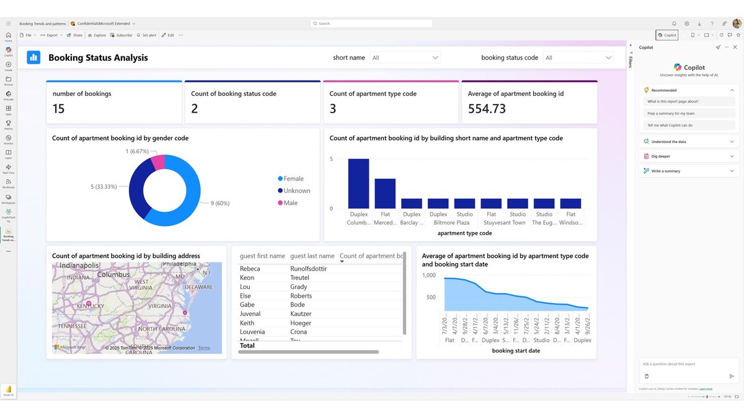Open the CopilotTesting workspace sidebar item

point(8,215)
